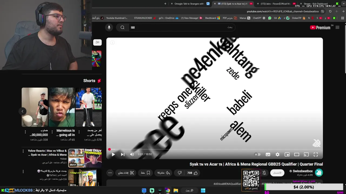The image size is (346, 194).
Task: Like the video with 708 likes
Action: [x=192, y=173]
